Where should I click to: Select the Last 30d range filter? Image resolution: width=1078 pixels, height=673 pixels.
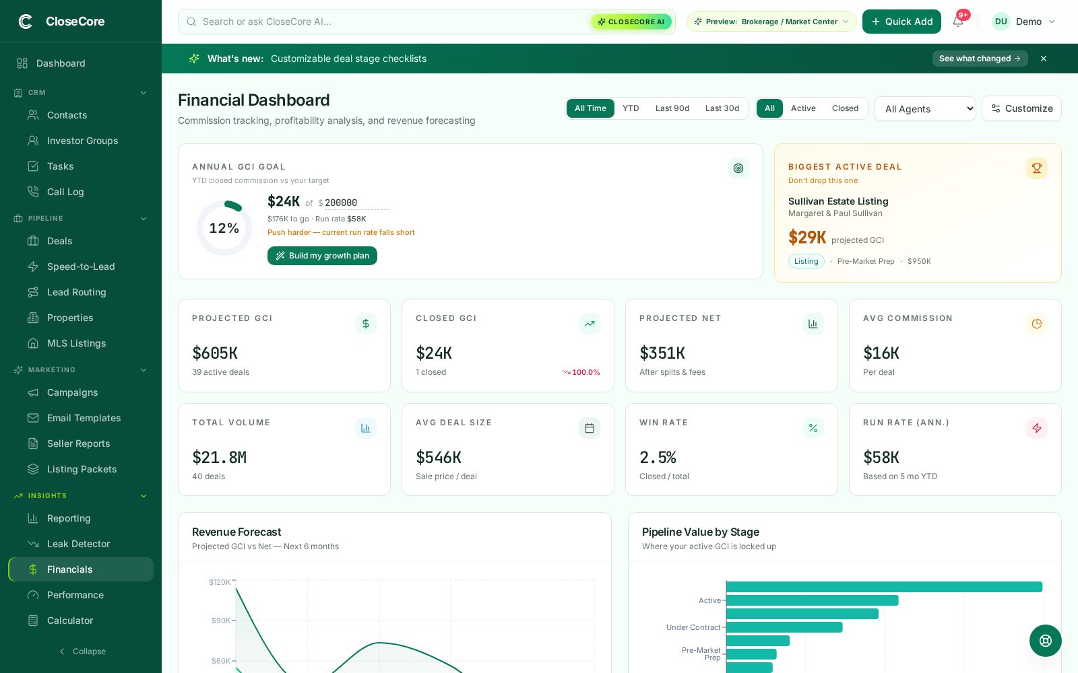722,108
